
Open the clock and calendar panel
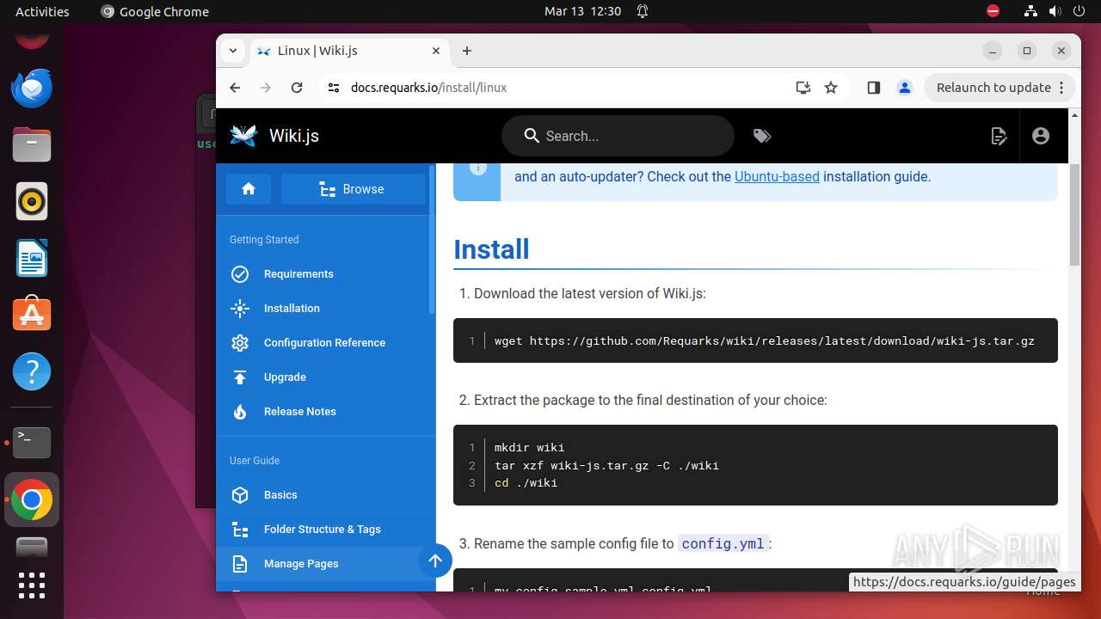point(582,11)
